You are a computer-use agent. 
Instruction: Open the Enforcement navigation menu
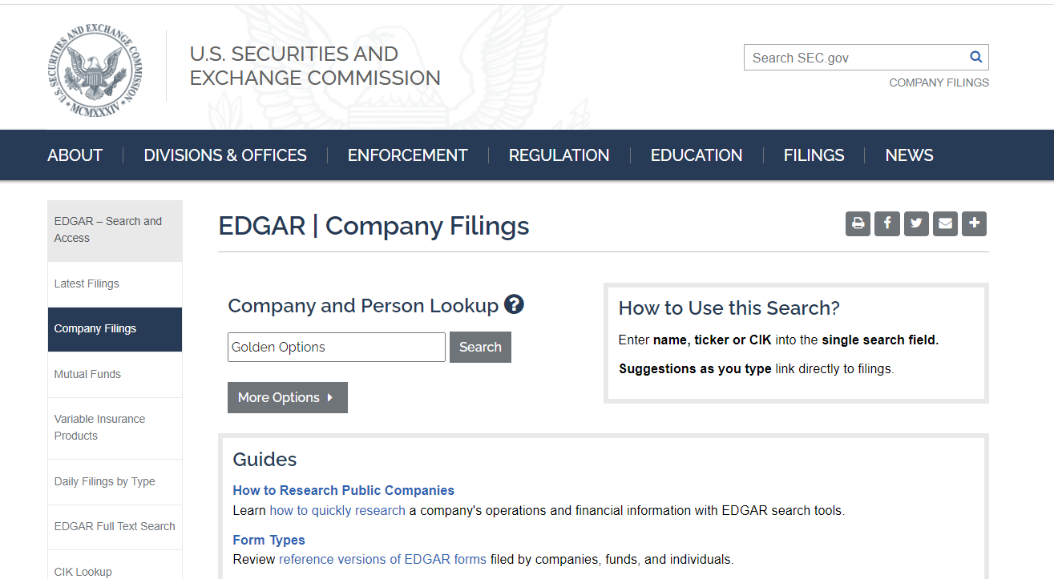pos(407,155)
